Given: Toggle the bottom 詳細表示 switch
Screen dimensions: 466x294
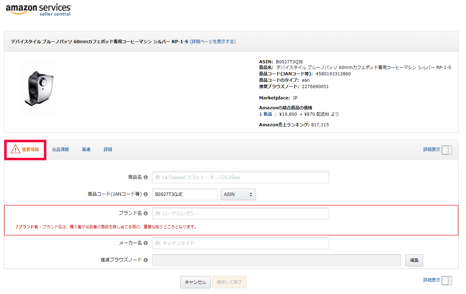Looking at the screenshot, I should pos(447,280).
